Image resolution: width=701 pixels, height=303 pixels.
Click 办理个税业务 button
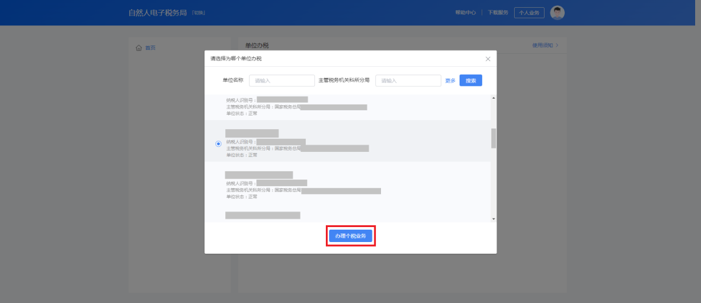coord(350,236)
